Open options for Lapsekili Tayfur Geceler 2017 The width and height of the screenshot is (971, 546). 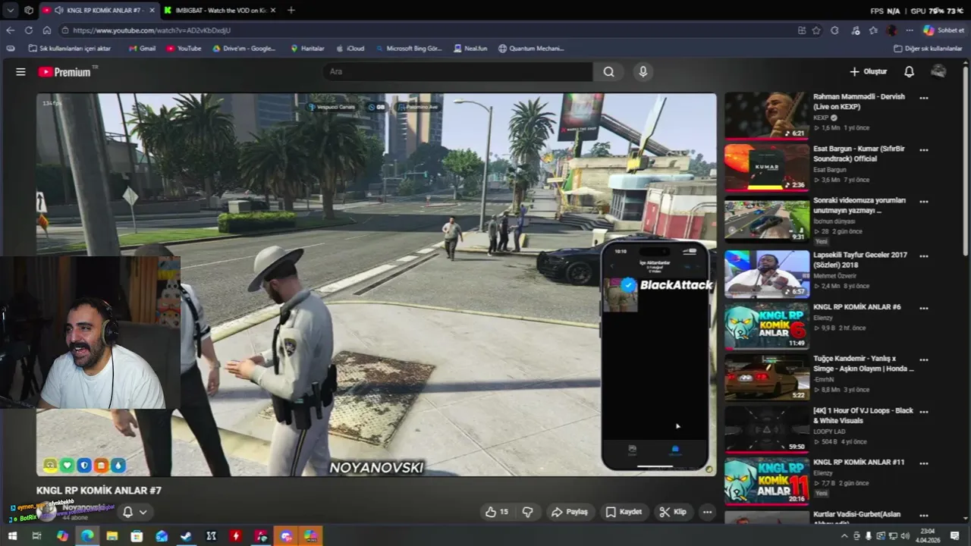pyautogui.click(x=924, y=256)
